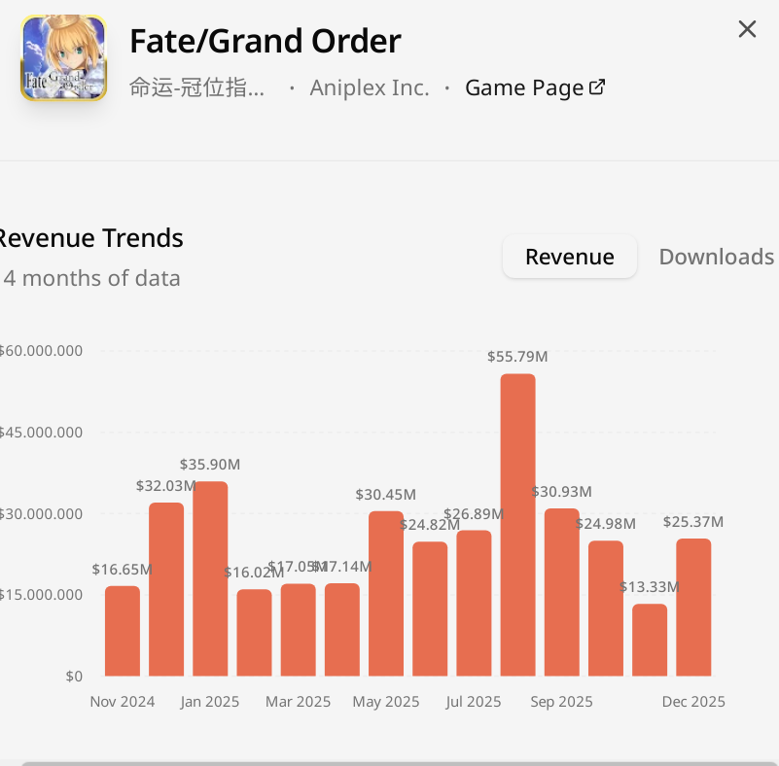Click the Dec 2025 axis label
Screen dimensions: 779x766
[x=693, y=702]
